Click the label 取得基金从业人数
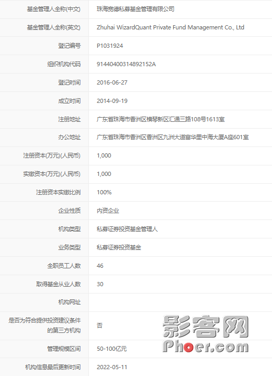This screenshot has width=272, height=376. (58, 284)
